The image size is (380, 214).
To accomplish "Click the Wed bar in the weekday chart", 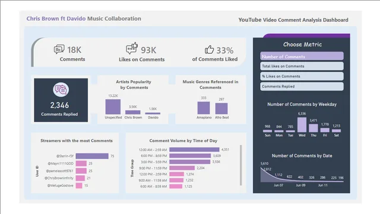I will click(302, 125).
